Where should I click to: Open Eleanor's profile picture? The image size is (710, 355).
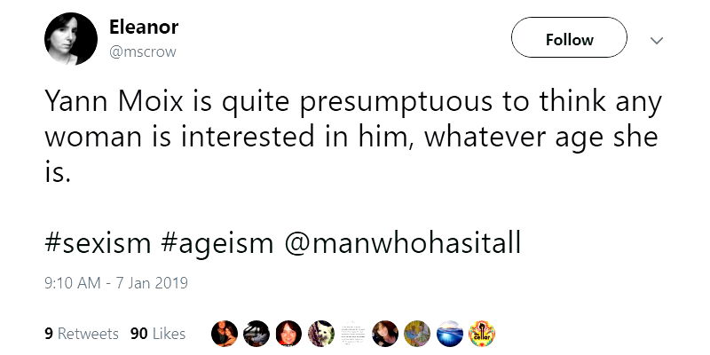coord(69,39)
